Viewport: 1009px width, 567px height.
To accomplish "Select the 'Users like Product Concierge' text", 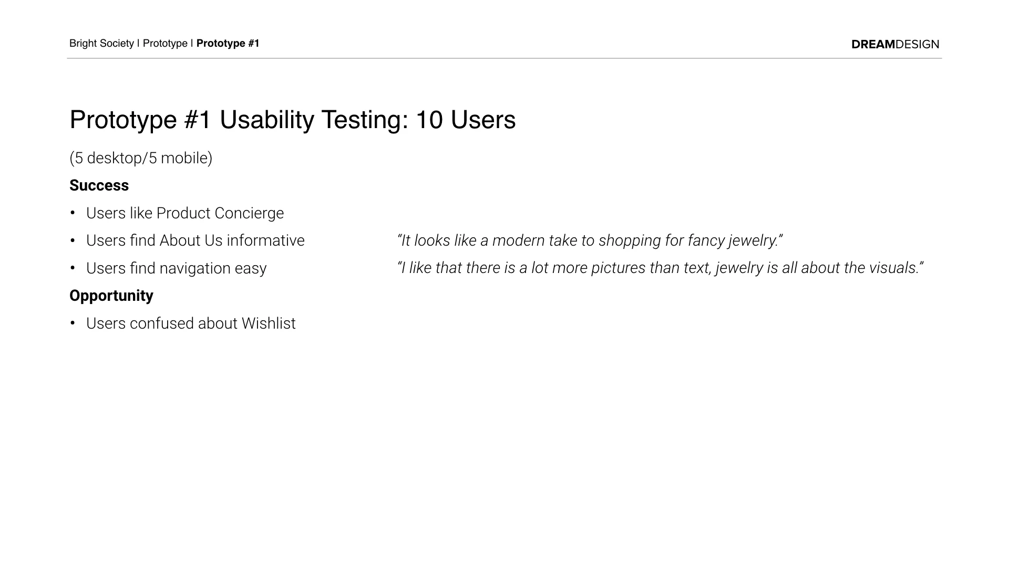I will click(185, 213).
